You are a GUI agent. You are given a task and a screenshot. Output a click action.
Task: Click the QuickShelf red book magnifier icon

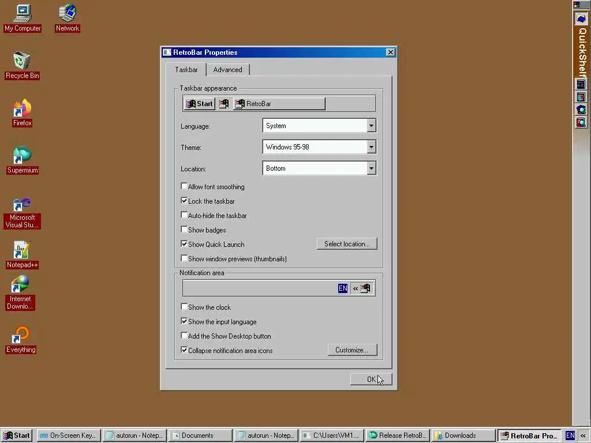(581, 122)
